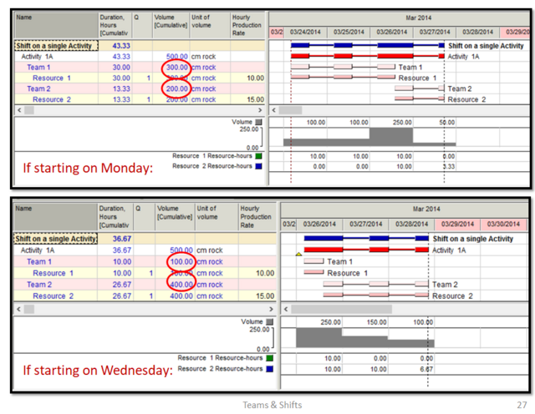Click Volume [Cumulative] header in Monday table

click(171, 25)
